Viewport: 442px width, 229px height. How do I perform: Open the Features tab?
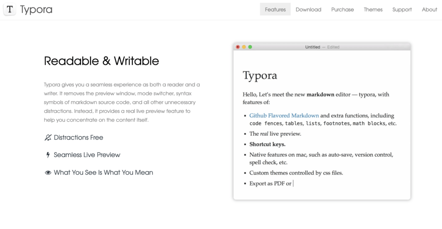tap(275, 10)
